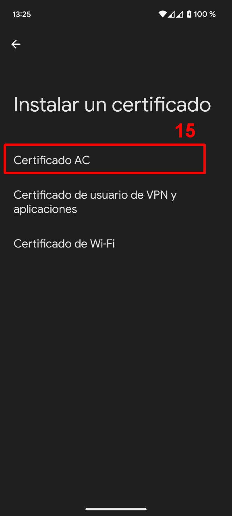Tap the first cellular signal icon
232x516 pixels.
tap(171, 14)
